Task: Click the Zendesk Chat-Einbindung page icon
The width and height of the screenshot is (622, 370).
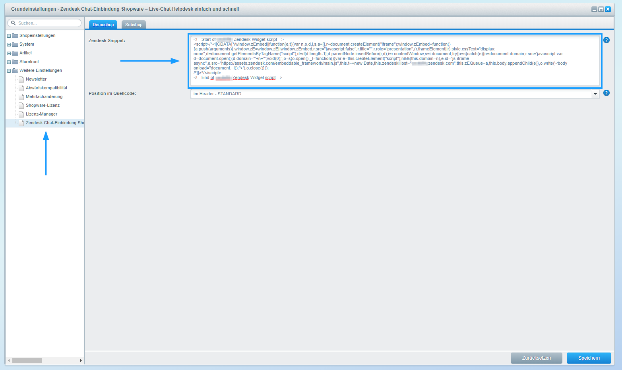Action: pos(21,123)
